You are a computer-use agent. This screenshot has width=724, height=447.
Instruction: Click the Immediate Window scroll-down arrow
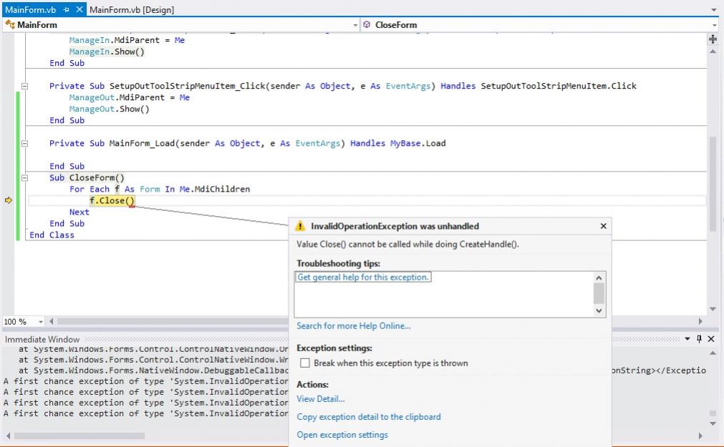click(x=713, y=423)
